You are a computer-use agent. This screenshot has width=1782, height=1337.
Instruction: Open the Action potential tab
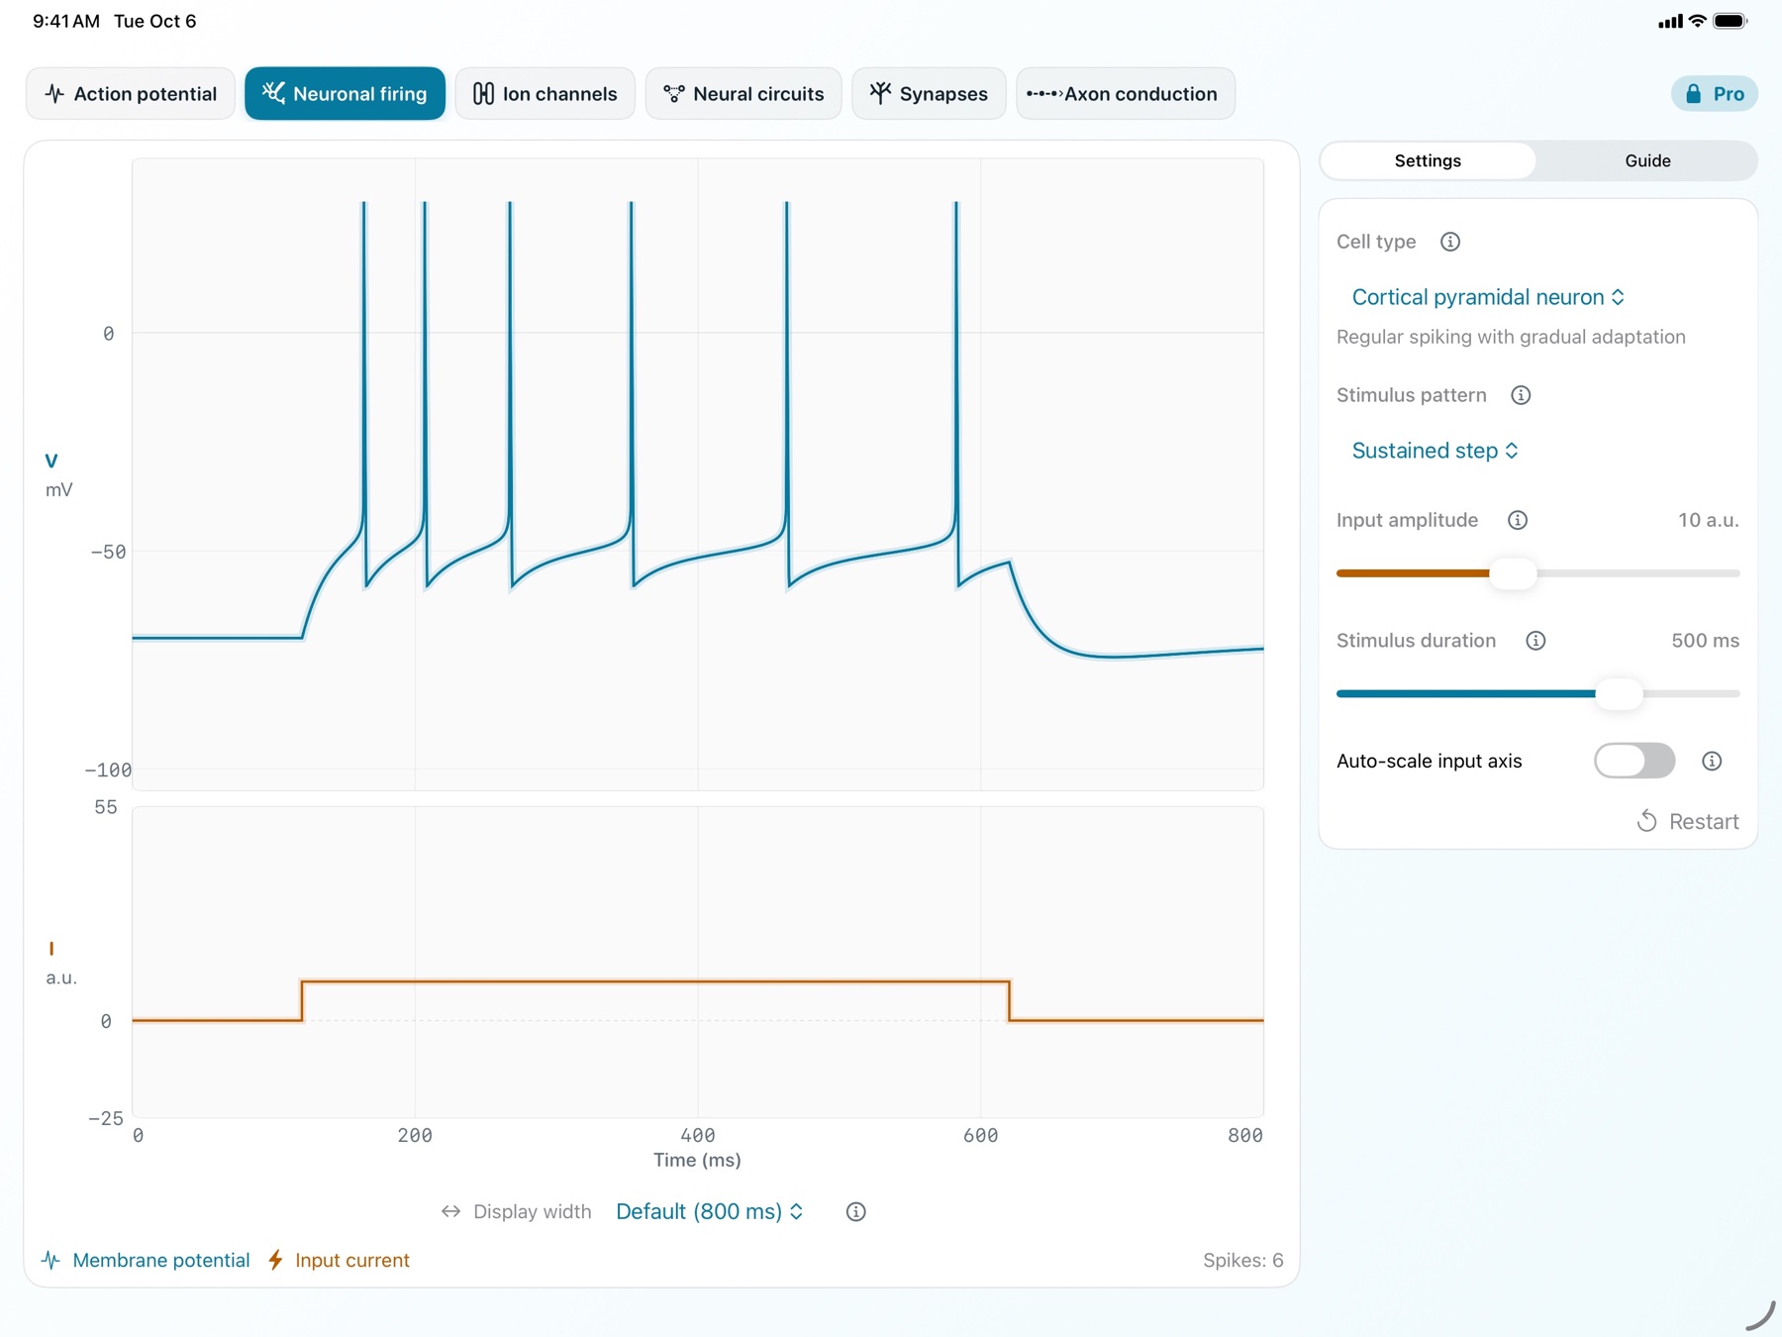point(131,94)
